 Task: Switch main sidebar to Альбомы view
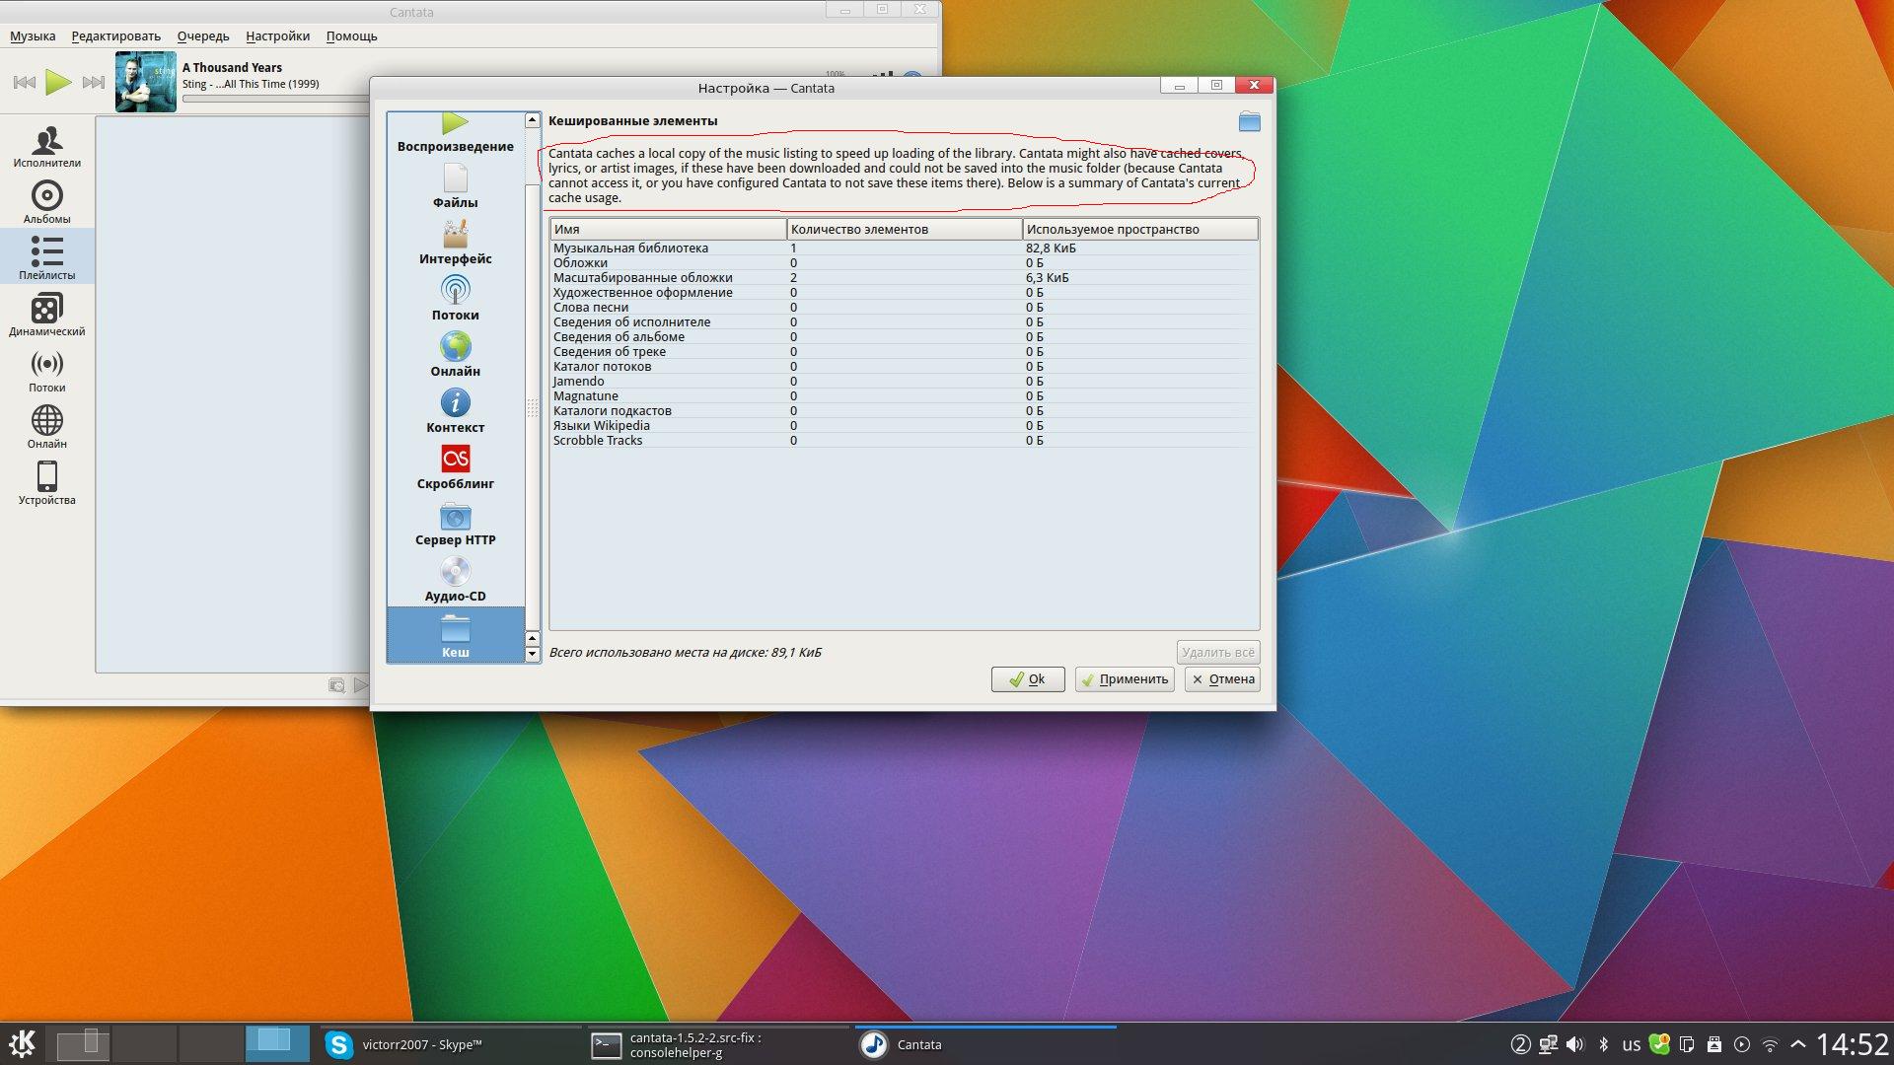point(46,202)
